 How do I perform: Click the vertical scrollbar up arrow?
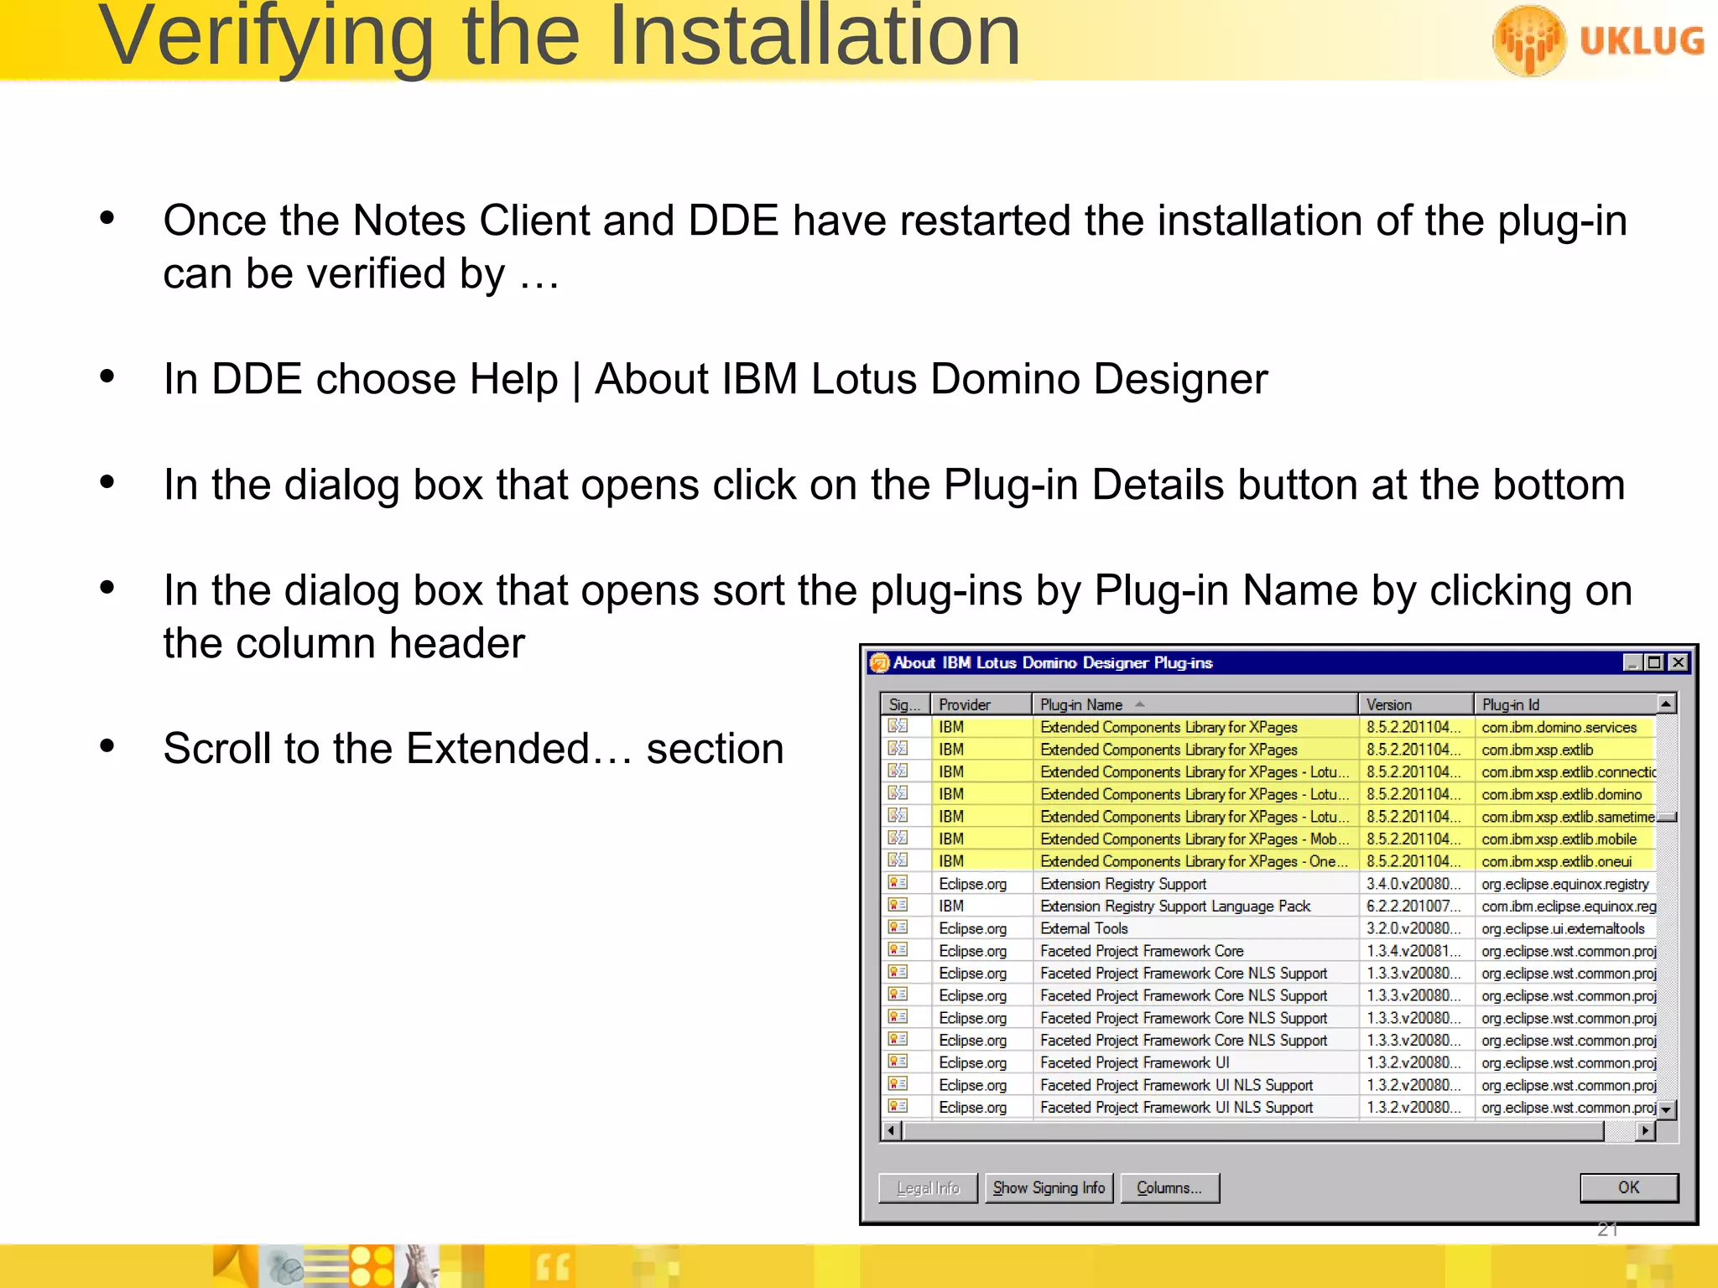(x=1667, y=703)
